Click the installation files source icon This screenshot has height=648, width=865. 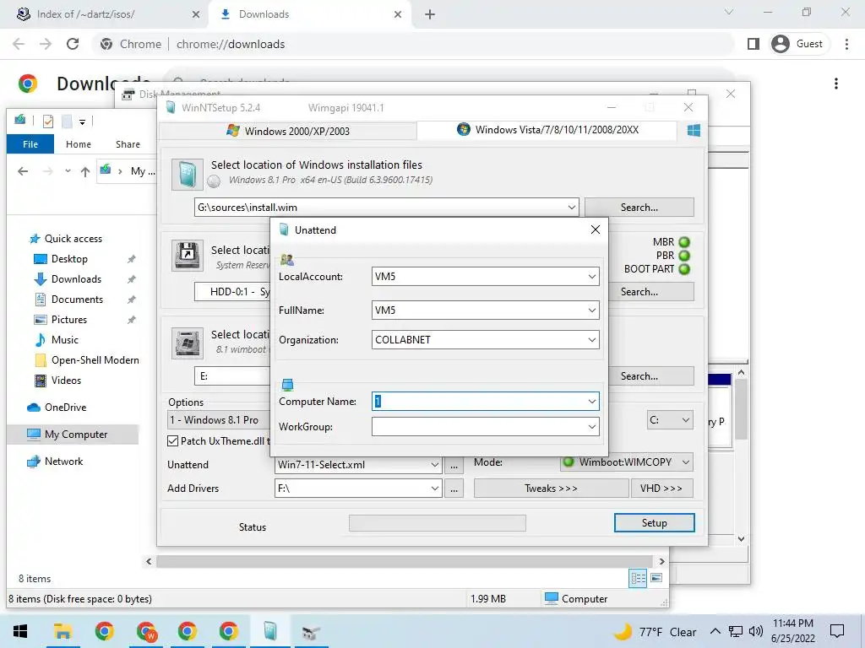click(187, 174)
